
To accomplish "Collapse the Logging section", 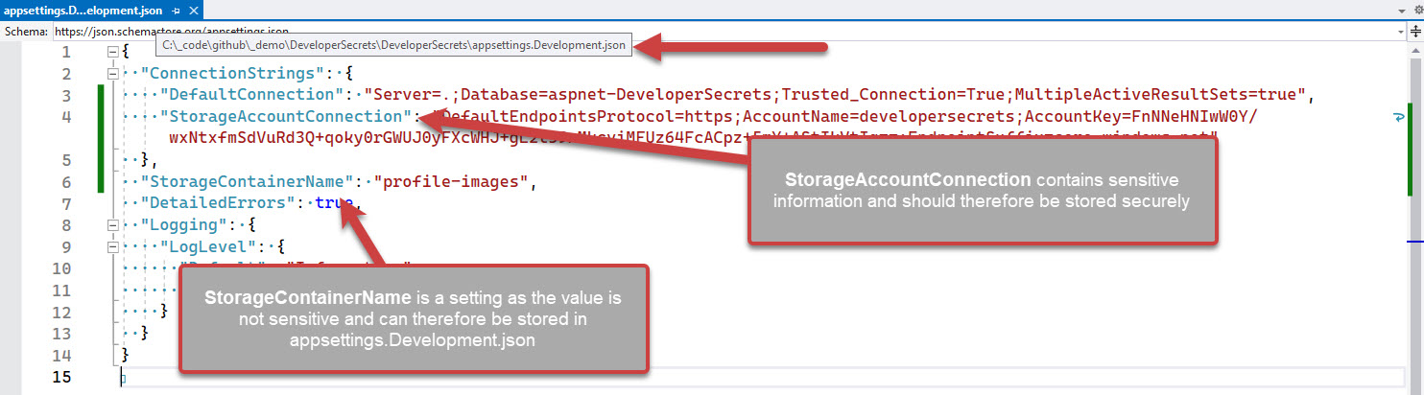I will coord(113,225).
